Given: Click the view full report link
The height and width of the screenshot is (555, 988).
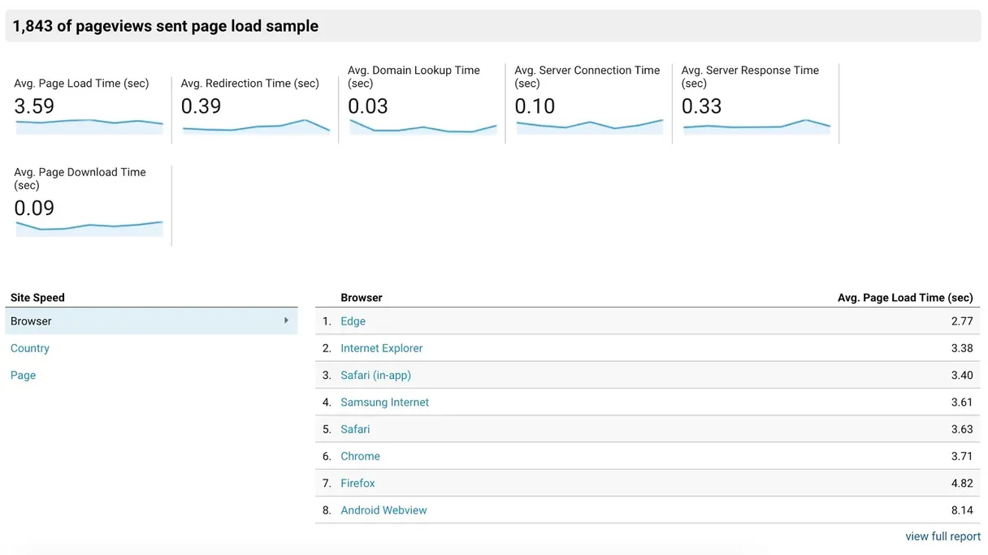Looking at the screenshot, I should click(x=942, y=536).
